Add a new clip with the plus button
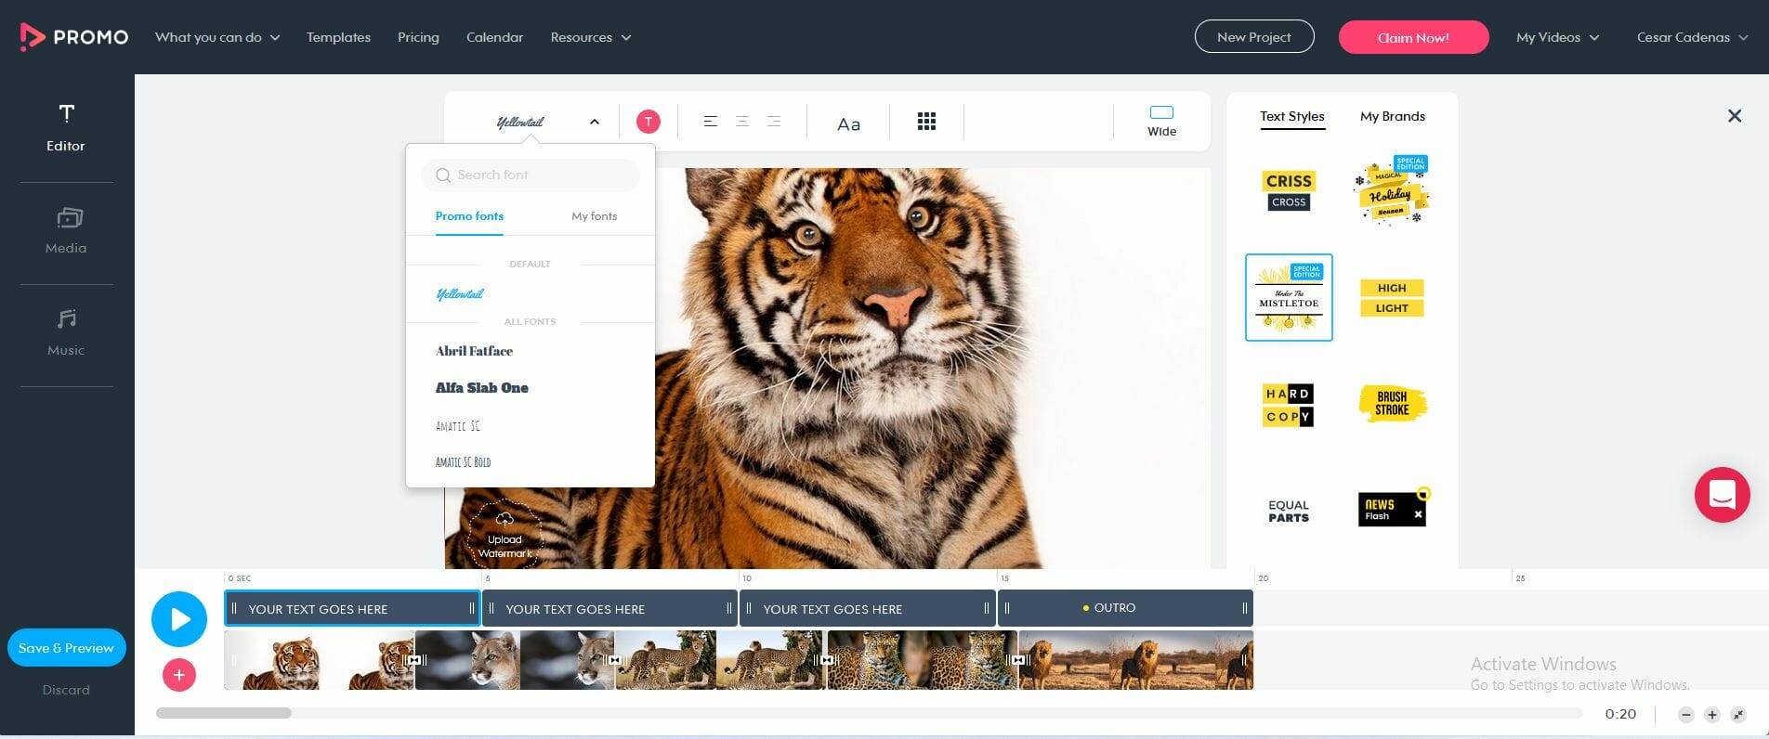 coord(179,675)
